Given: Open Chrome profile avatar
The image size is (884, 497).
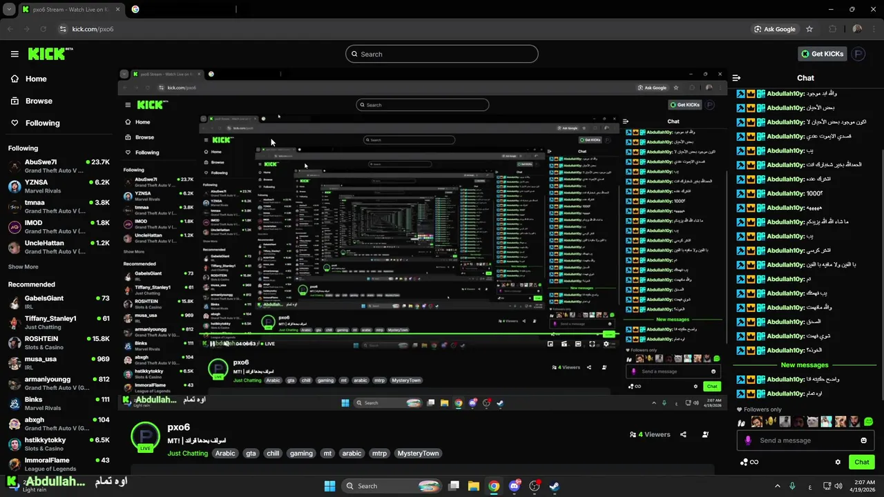Looking at the screenshot, I should point(857,29).
